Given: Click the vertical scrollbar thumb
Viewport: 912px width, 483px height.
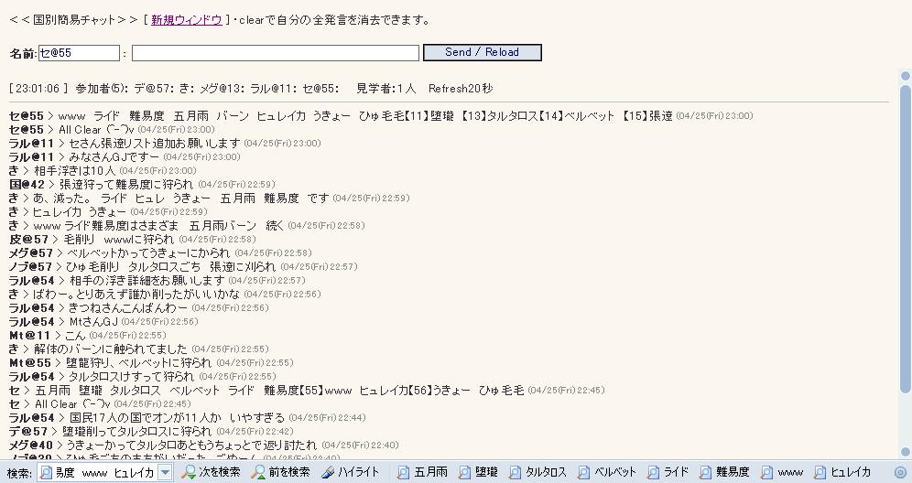Looking at the screenshot, I should 905,239.
